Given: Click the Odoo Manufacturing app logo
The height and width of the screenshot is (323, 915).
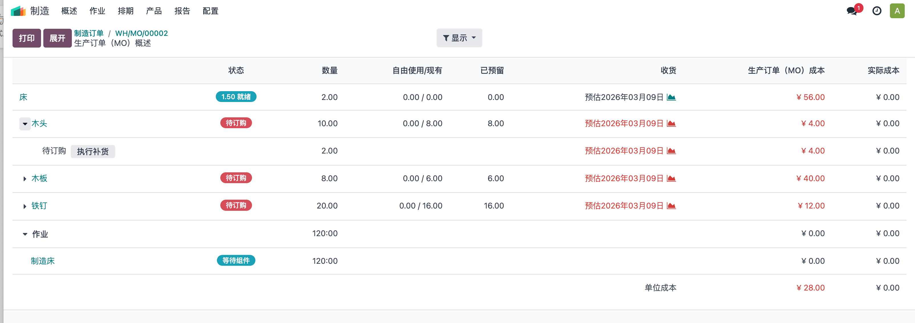Looking at the screenshot, I should [x=18, y=11].
